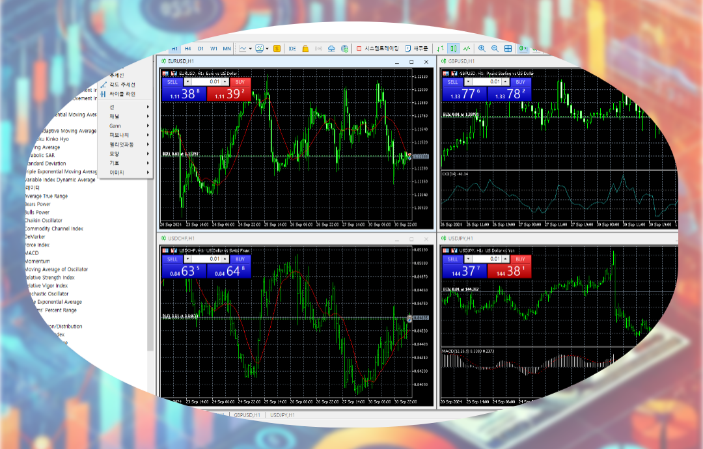
Task: Select Commodity Channel Index in Navigator
Action: [x=54, y=228]
